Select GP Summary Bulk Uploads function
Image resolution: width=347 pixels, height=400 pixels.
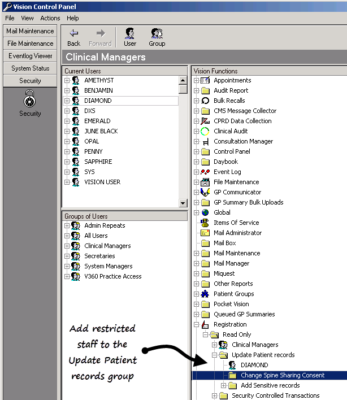248,202
